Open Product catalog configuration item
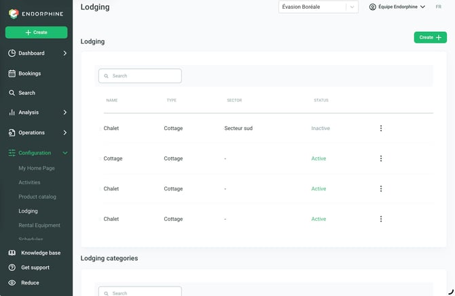Image resolution: width=455 pixels, height=296 pixels. [x=37, y=196]
